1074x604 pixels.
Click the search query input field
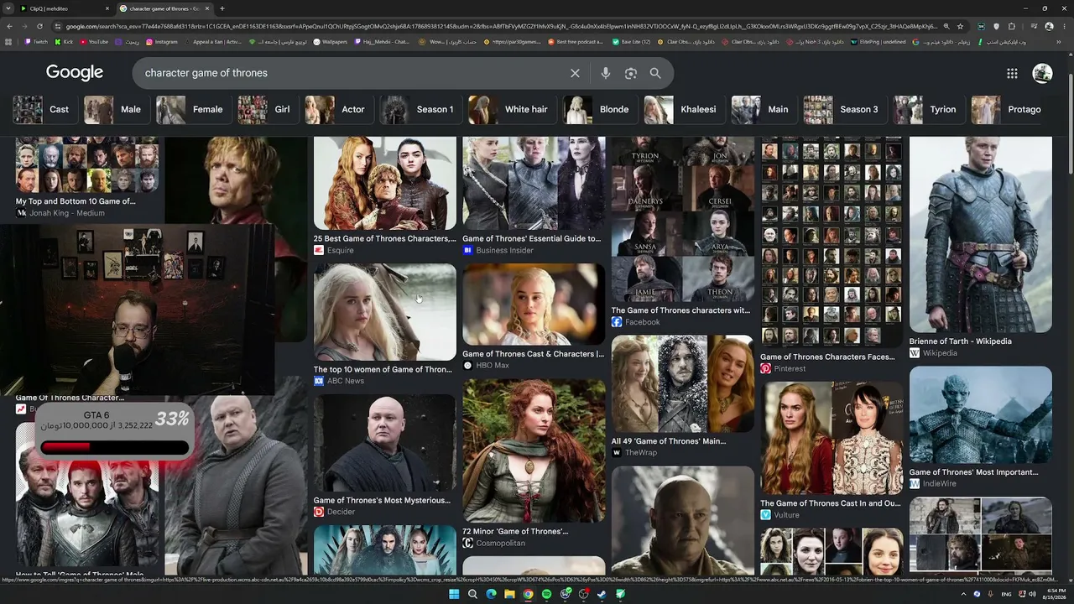pos(352,73)
